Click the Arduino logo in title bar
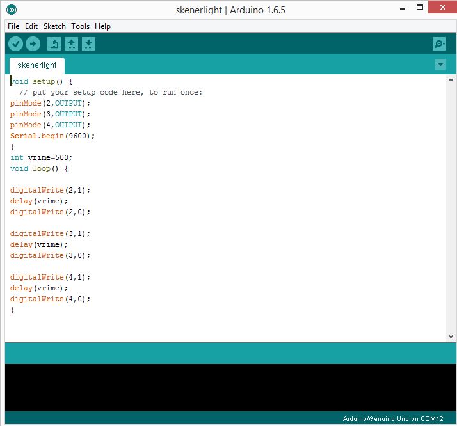457x426 pixels. 12,10
